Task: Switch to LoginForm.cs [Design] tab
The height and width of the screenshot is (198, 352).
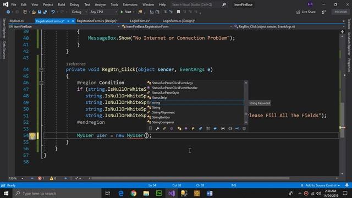Action: 179,21
